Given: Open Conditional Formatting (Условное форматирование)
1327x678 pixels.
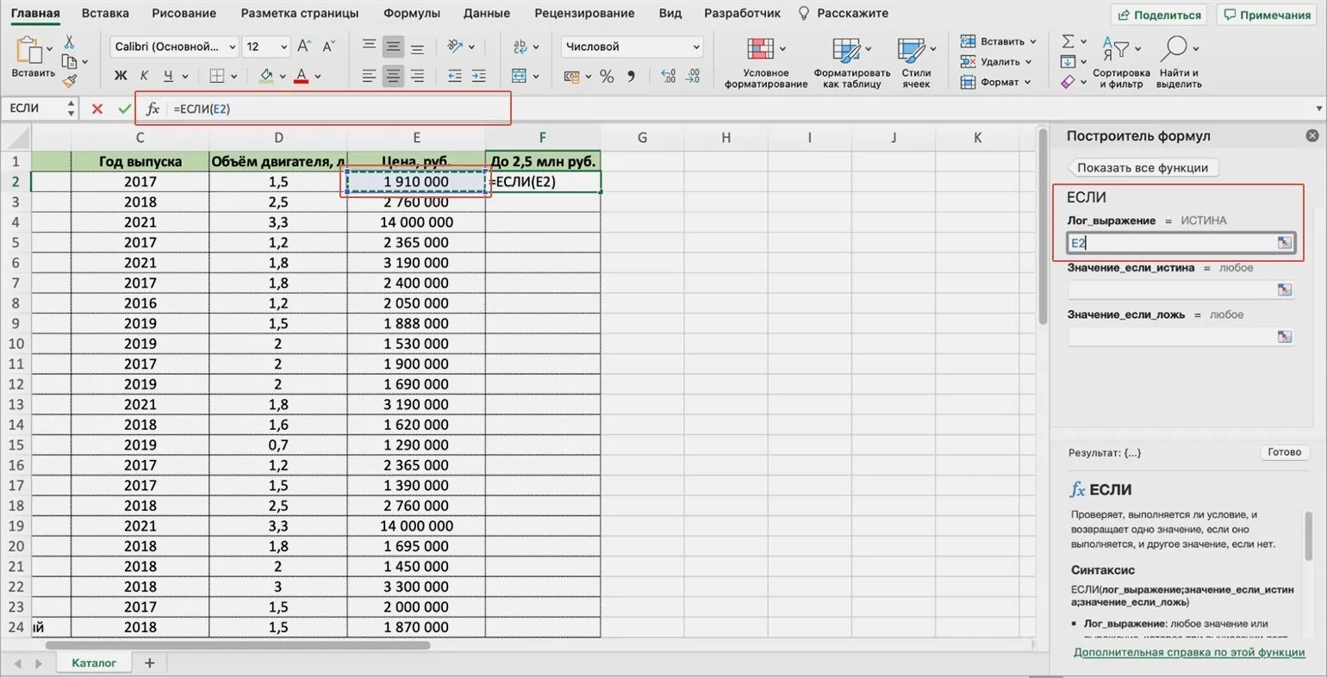Looking at the screenshot, I should point(765,63).
